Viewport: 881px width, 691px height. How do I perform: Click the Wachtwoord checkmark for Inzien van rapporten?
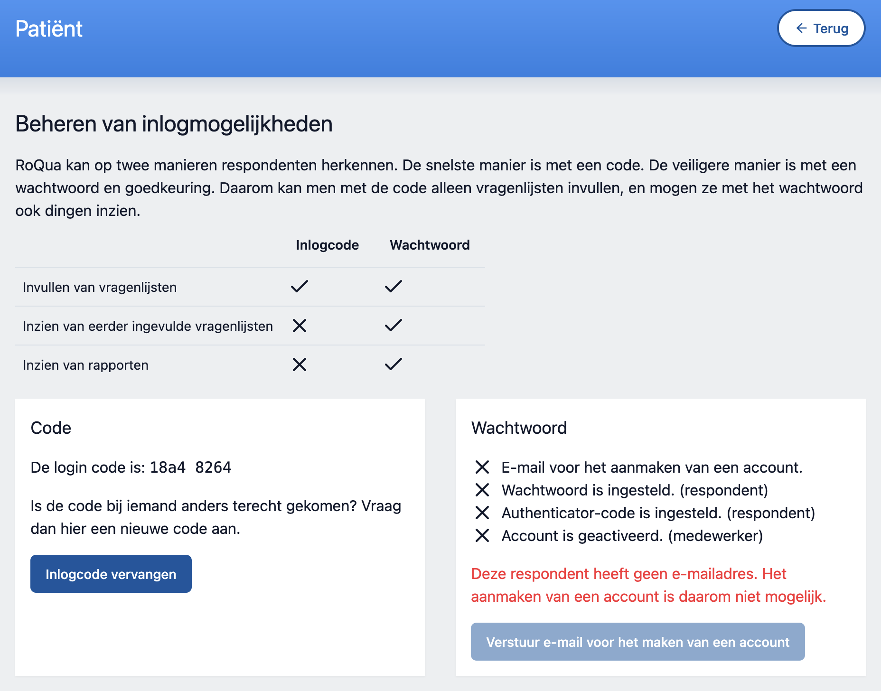(x=393, y=364)
